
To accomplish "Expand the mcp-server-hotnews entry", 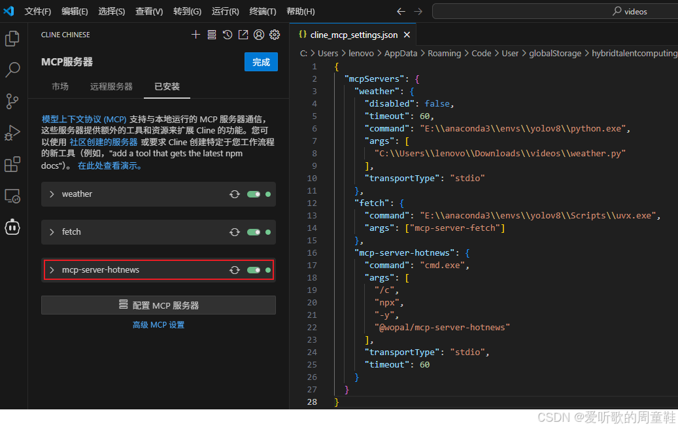I will (x=52, y=270).
